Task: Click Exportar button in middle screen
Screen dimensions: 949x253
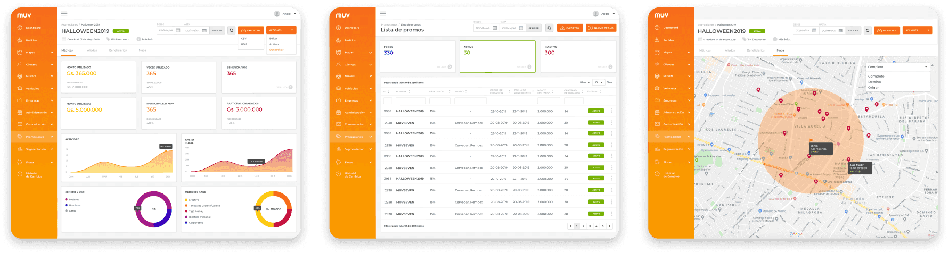Action: pyautogui.click(x=569, y=28)
